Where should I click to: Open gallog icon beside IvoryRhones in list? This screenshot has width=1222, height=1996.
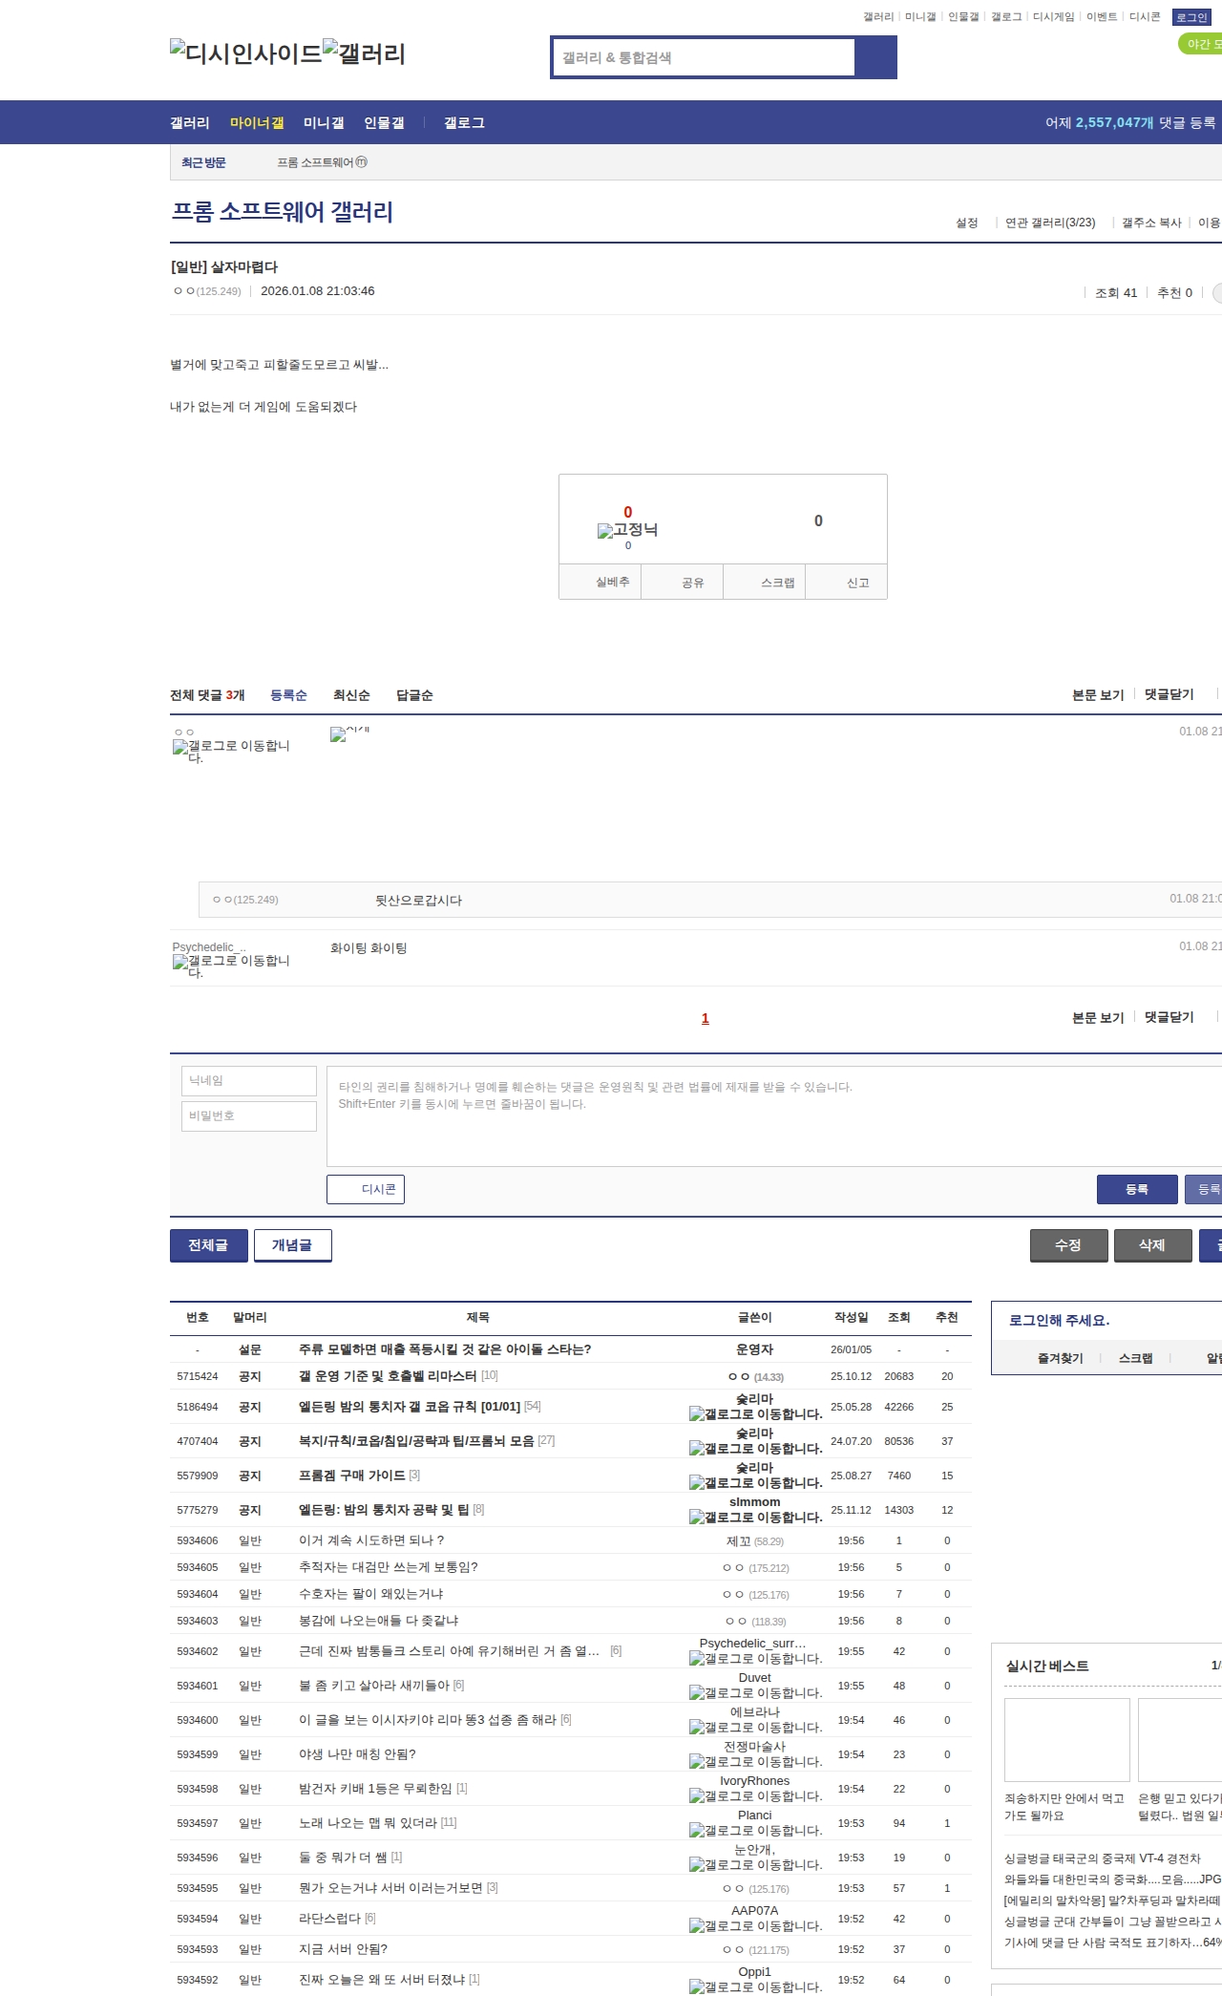697,1796
